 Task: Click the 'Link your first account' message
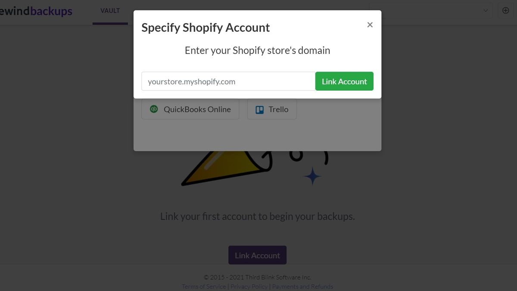pyautogui.click(x=257, y=216)
